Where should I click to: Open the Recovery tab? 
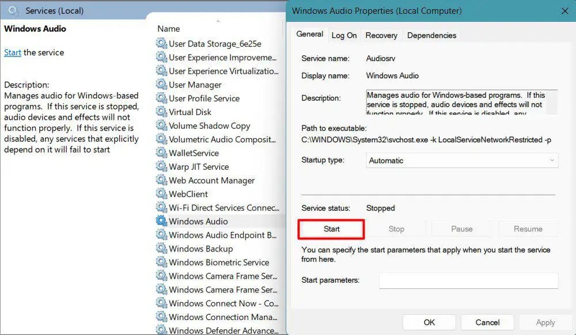[x=381, y=35]
